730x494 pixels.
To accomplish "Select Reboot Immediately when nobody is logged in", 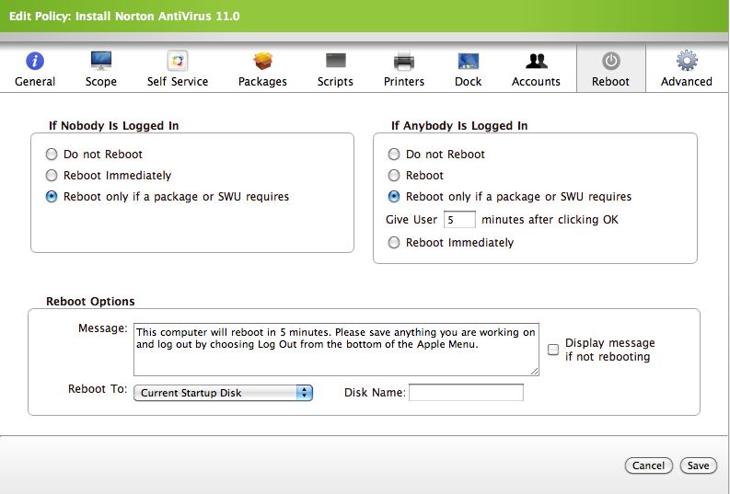I will coord(52,176).
